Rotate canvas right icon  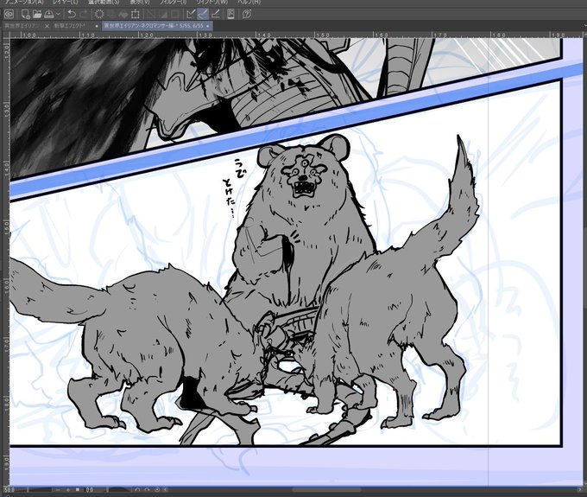[147, 490]
